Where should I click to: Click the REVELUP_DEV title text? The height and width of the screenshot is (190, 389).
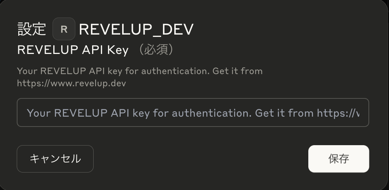pyautogui.click(x=136, y=29)
